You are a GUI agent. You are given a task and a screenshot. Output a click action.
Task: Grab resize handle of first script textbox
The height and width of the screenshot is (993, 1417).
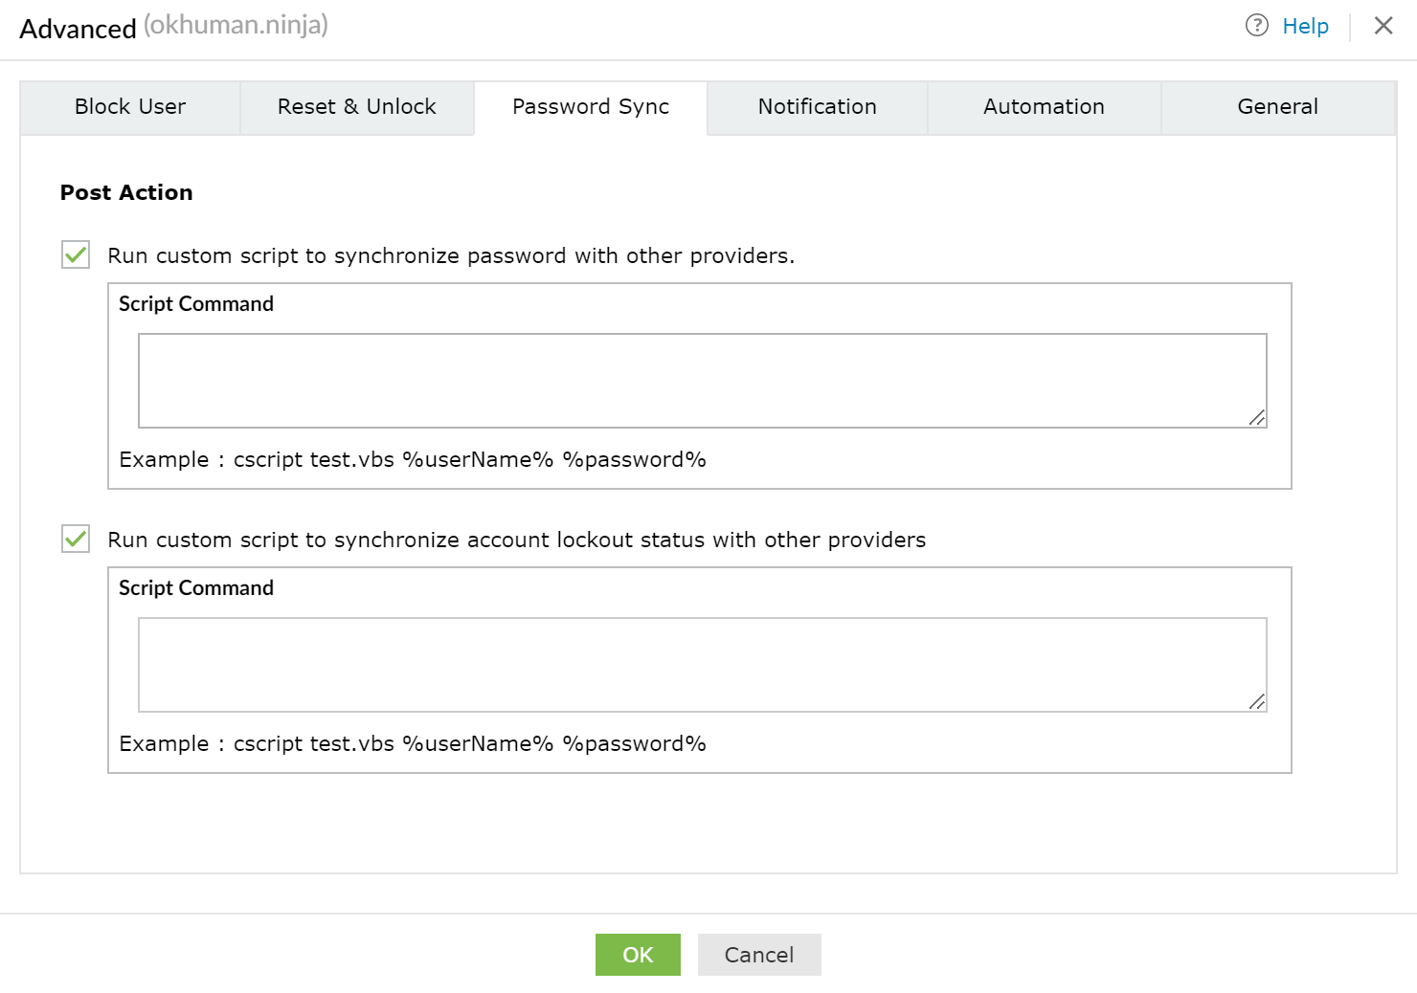click(1257, 418)
